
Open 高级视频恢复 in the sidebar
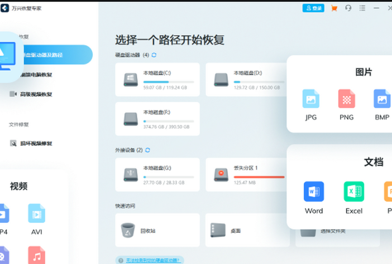click(x=36, y=94)
